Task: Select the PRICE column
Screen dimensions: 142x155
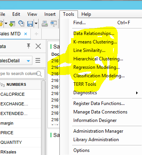Action: point(20,133)
